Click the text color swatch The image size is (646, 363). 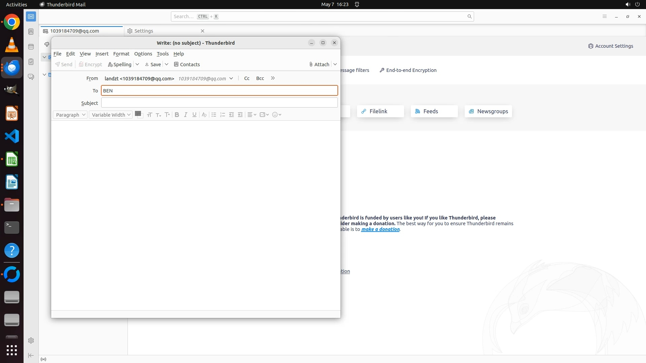click(137, 114)
